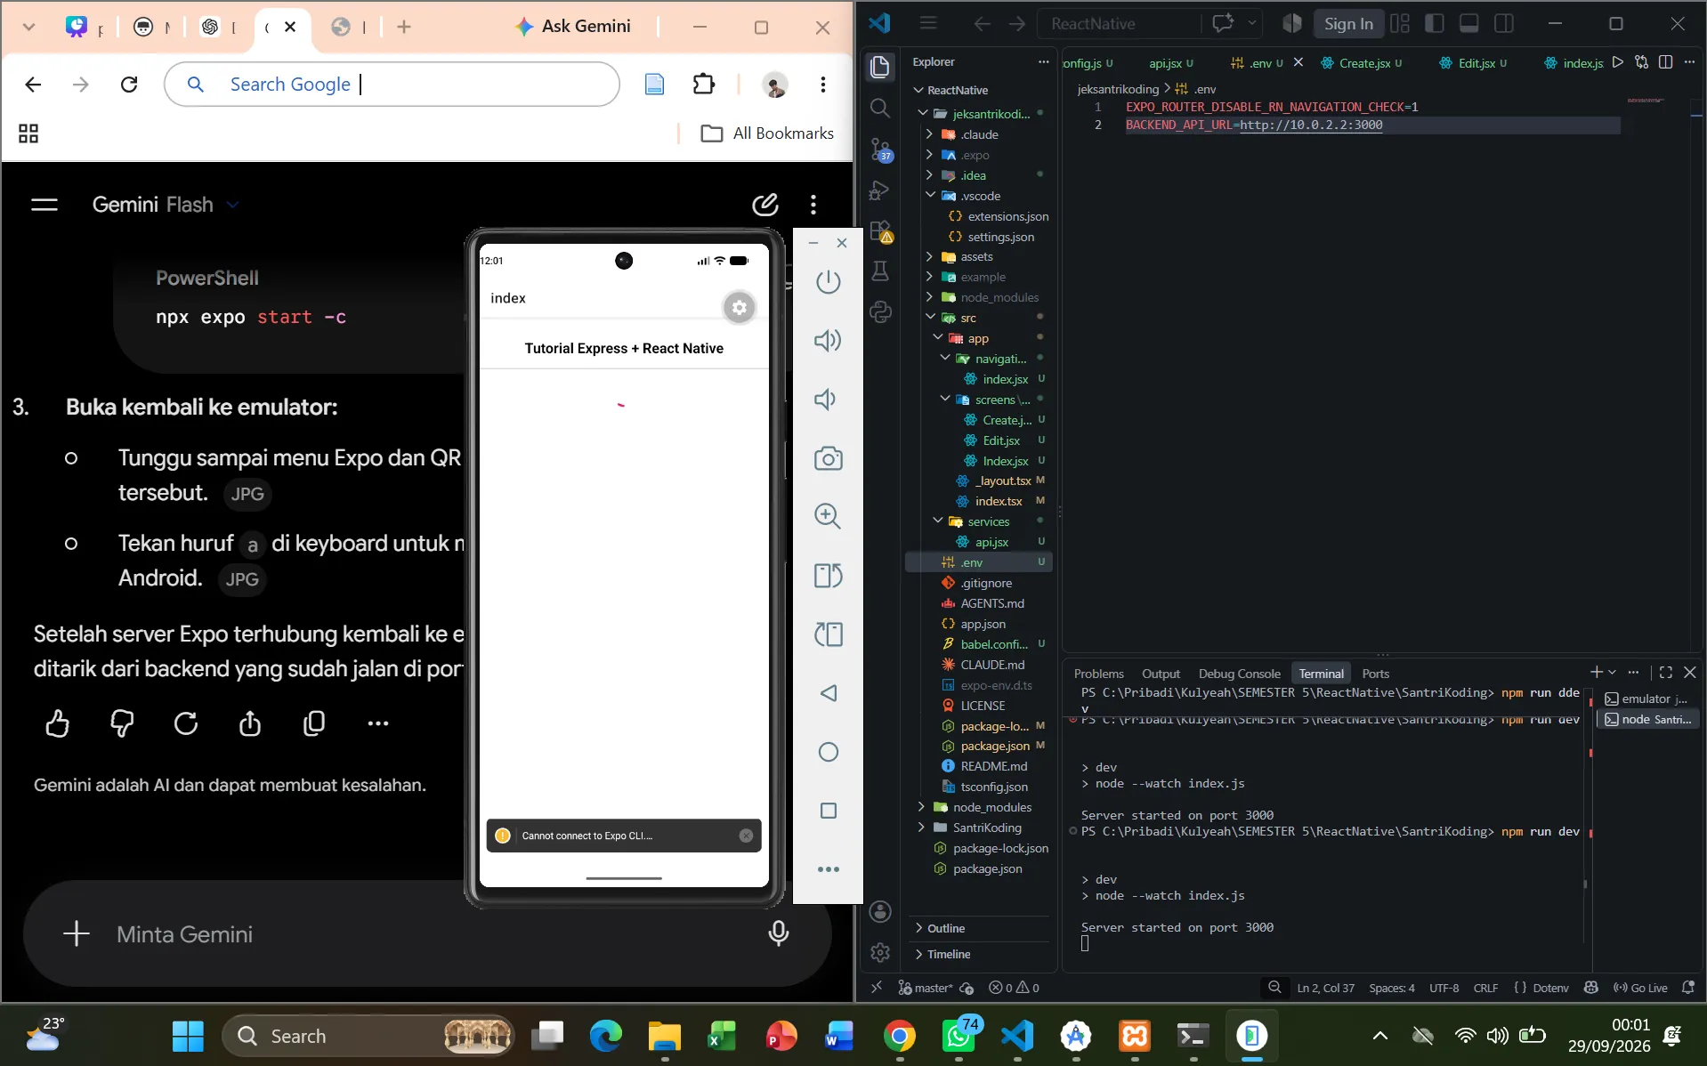
Task: Click emulator overview square button
Action: pos(828,811)
